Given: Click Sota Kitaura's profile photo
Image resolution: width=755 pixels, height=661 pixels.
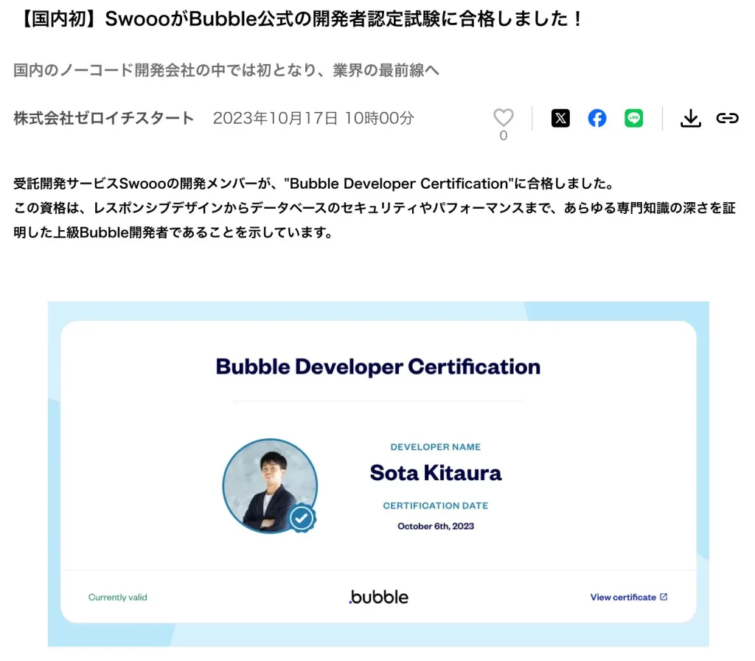Looking at the screenshot, I should [270, 485].
